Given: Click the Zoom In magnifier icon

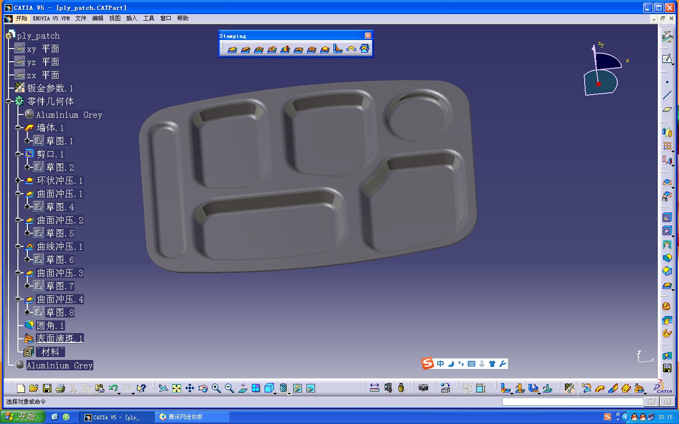Looking at the screenshot, I should 216,388.
